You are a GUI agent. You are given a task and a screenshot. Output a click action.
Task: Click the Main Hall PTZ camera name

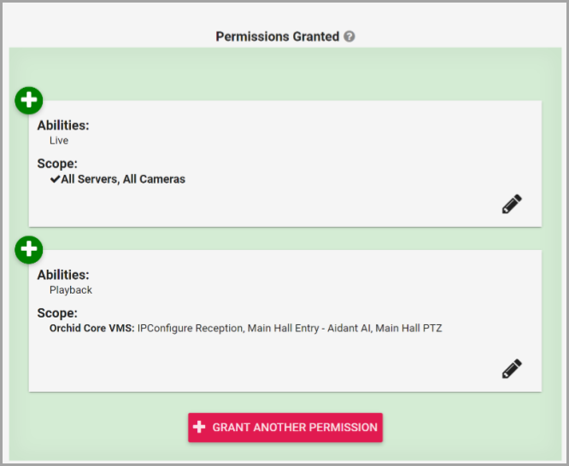[x=409, y=328]
